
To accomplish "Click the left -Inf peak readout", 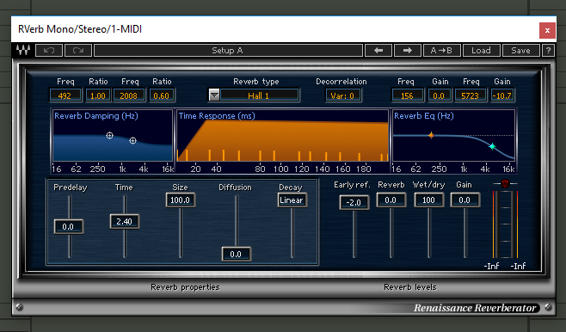I will [x=492, y=266].
